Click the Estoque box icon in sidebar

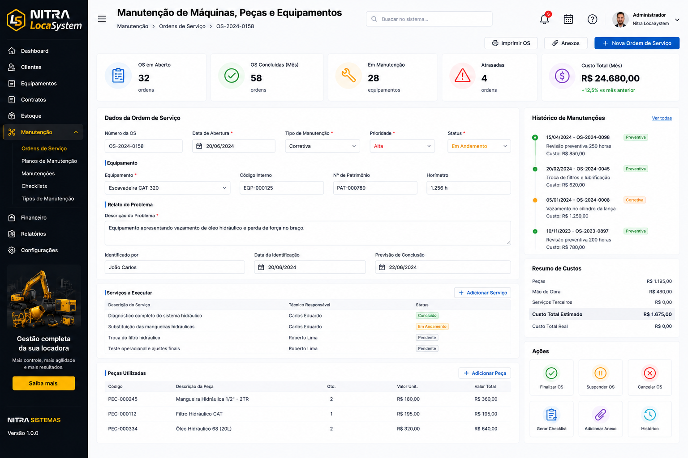click(12, 116)
